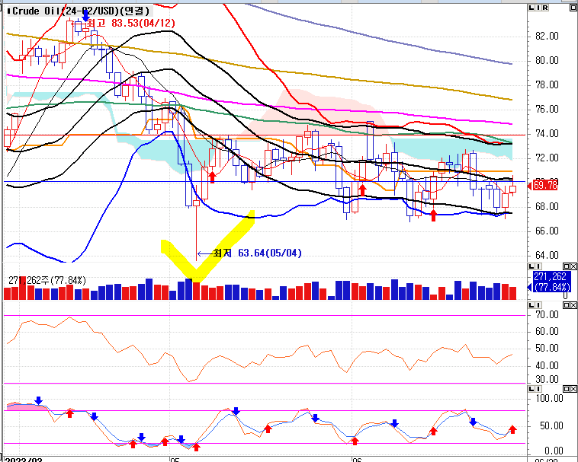Click the 68.00 price axis label
This screenshot has height=462, width=578.
tap(547, 206)
